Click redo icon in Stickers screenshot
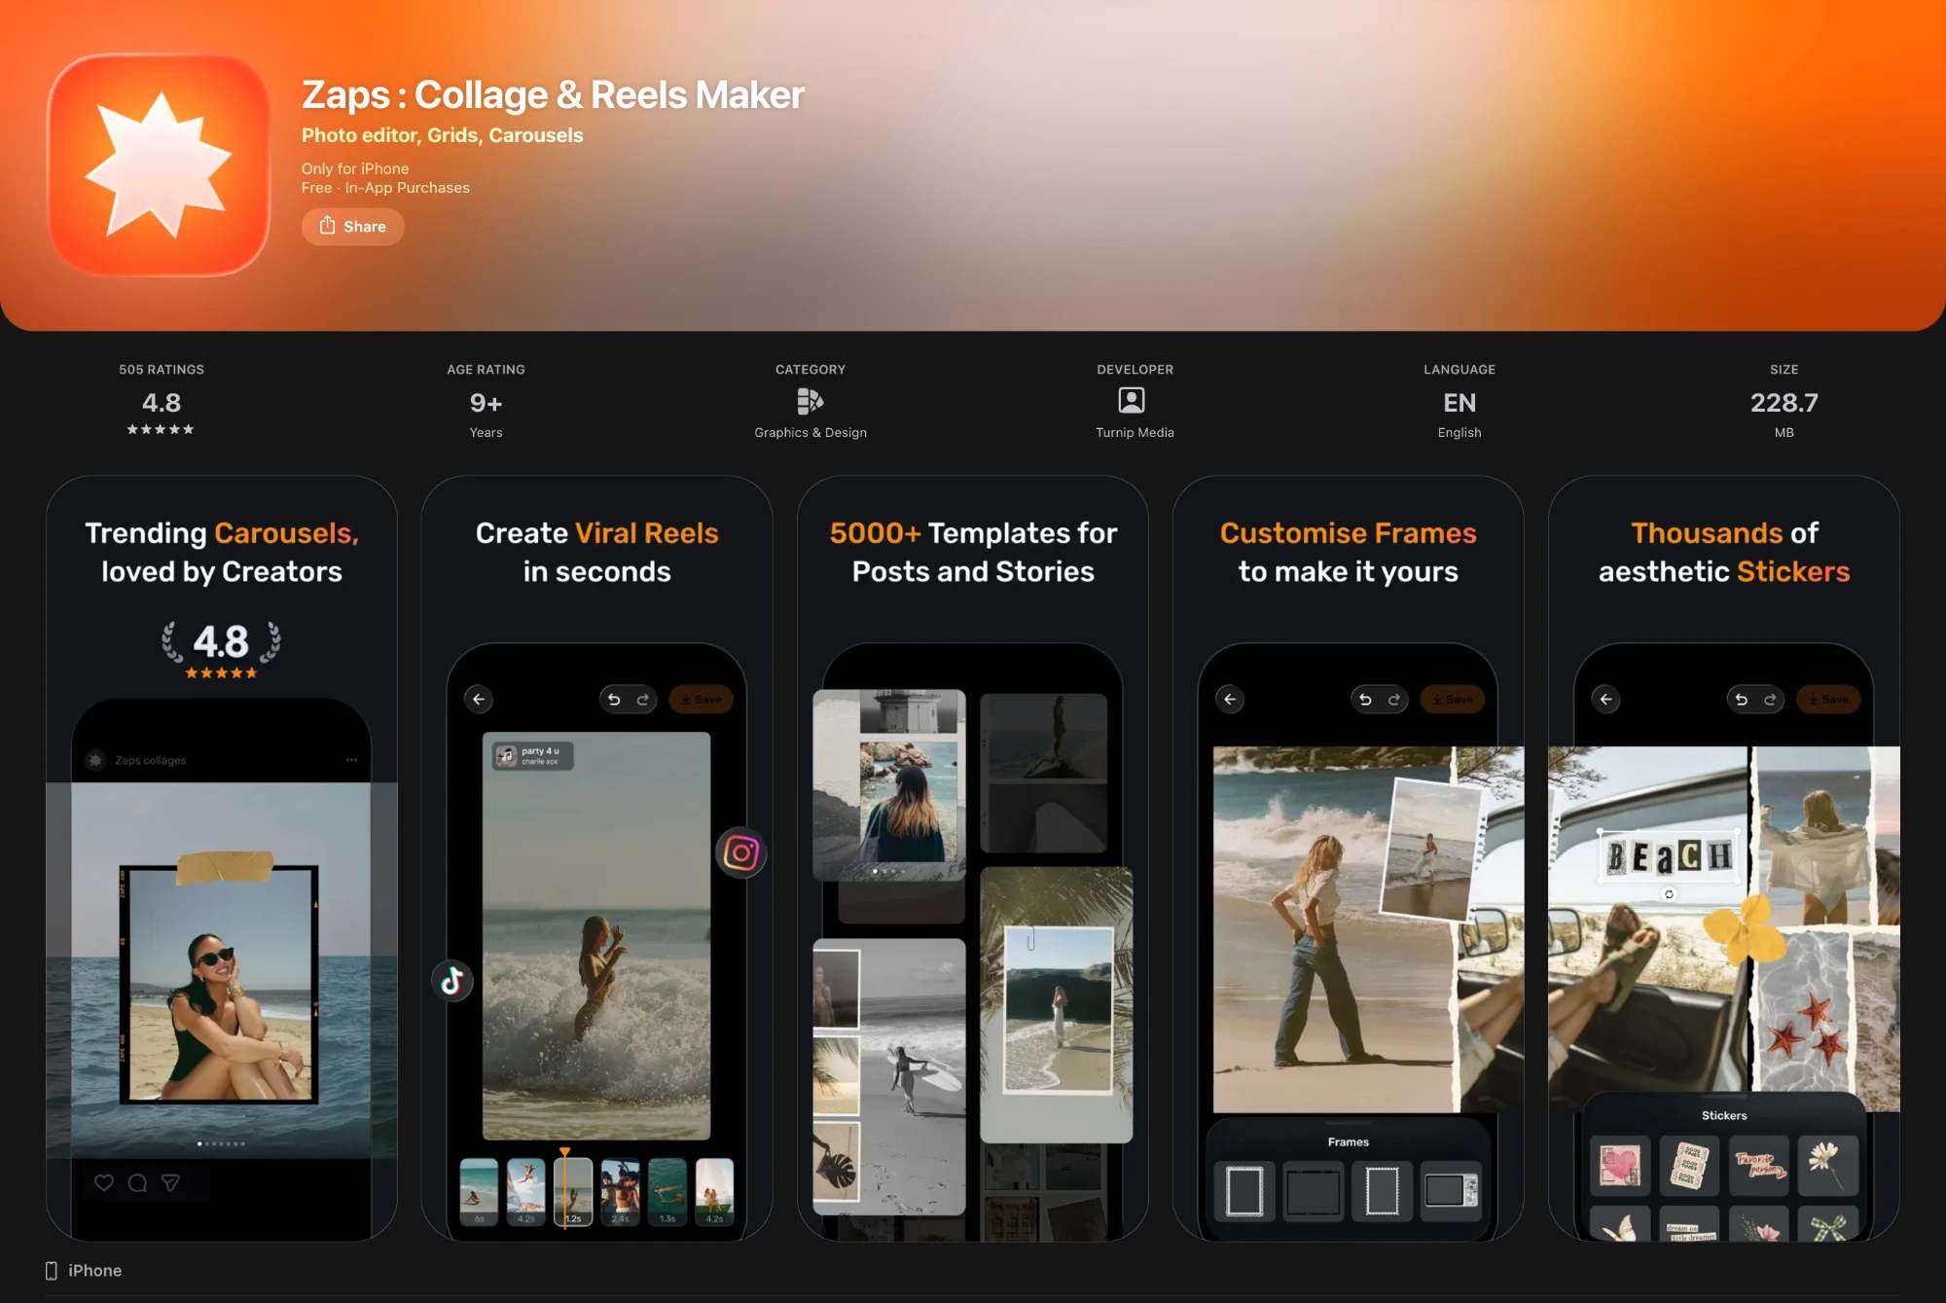Image resolution: width=1946 pixels, height=1303 pixels. pos(1770,699)
